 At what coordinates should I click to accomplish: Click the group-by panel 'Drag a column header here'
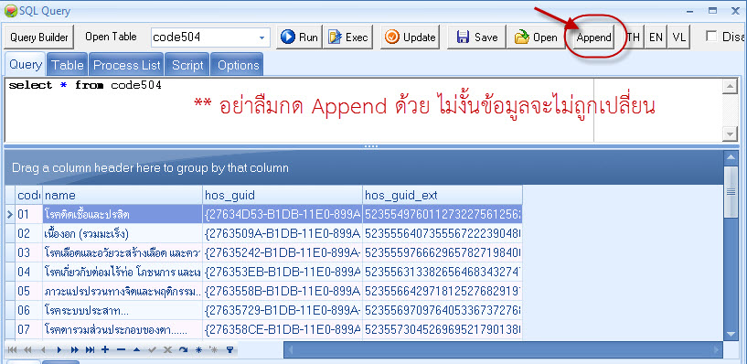click(364, 167)
